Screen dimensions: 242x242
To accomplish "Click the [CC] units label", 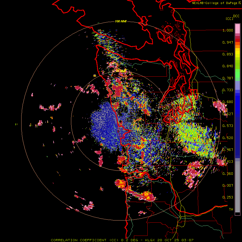I will click(229, 19).
